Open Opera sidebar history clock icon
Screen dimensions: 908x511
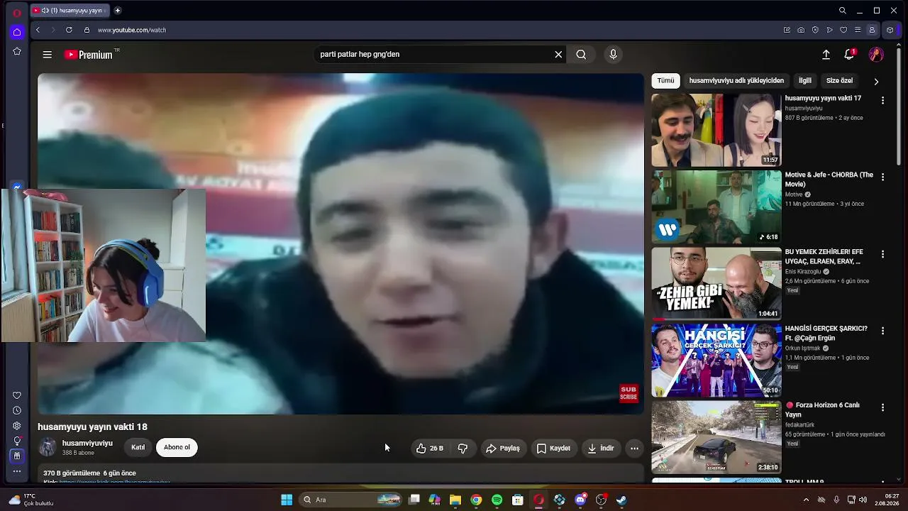tap(17, 410)
